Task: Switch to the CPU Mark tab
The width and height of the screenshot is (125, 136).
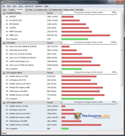Action: click(29, 10)
